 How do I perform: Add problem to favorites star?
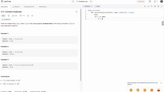pyautogui.click(x=28, y=16)
